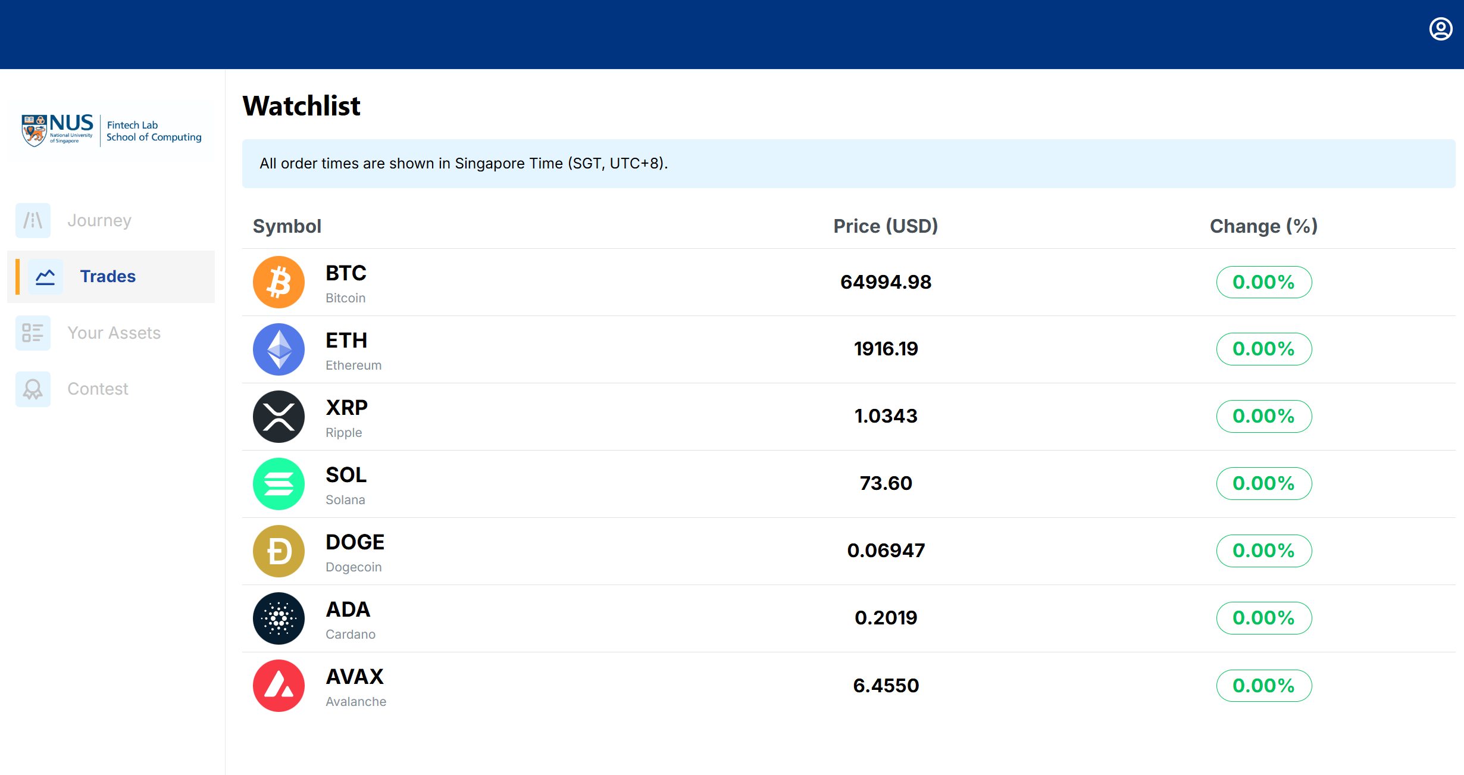
Task: Click the Solana price 73.60
Action: (886, 483)
